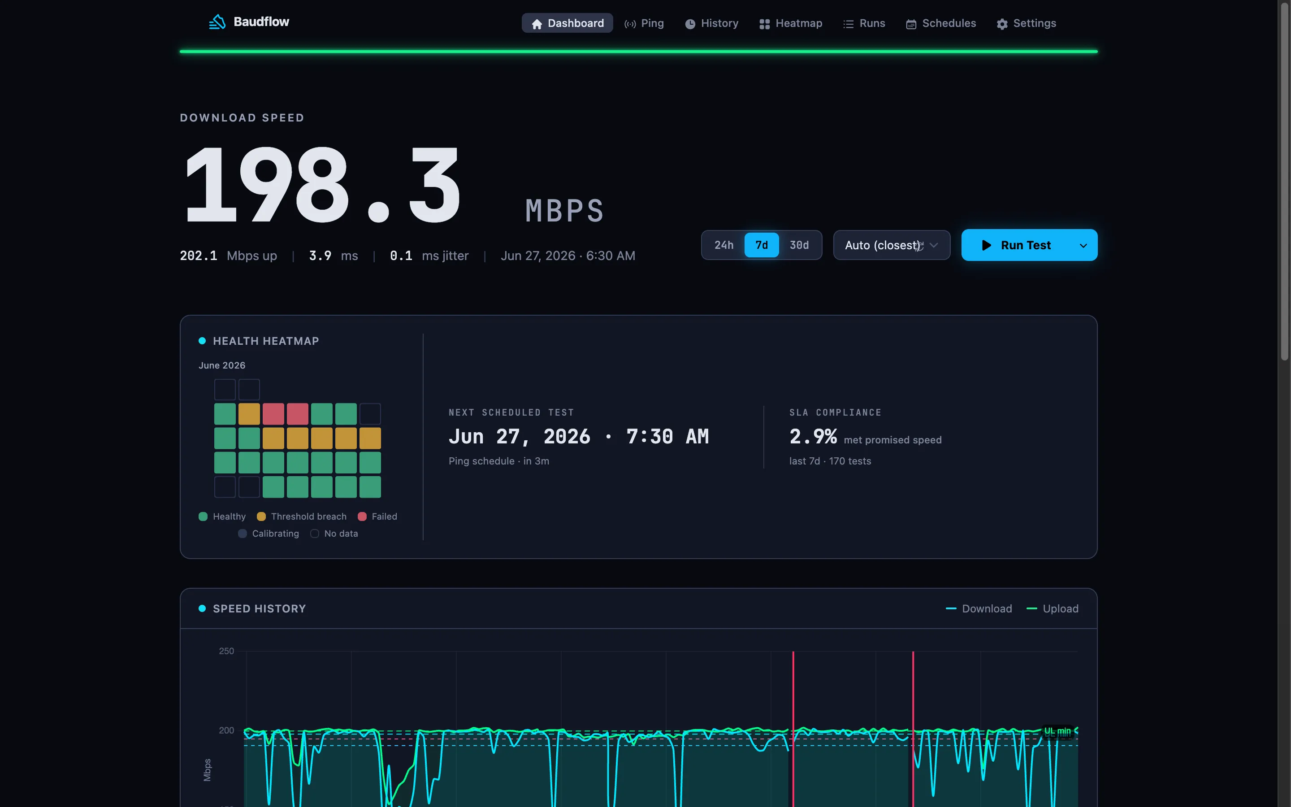Switch to the Heatmap page
Image resolution: width=1291 pixels, height=807 pixels.
[x=791, y=23]
